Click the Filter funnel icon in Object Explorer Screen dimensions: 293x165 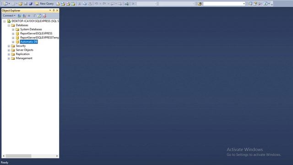pyautogui.click(x=34, y=16)
